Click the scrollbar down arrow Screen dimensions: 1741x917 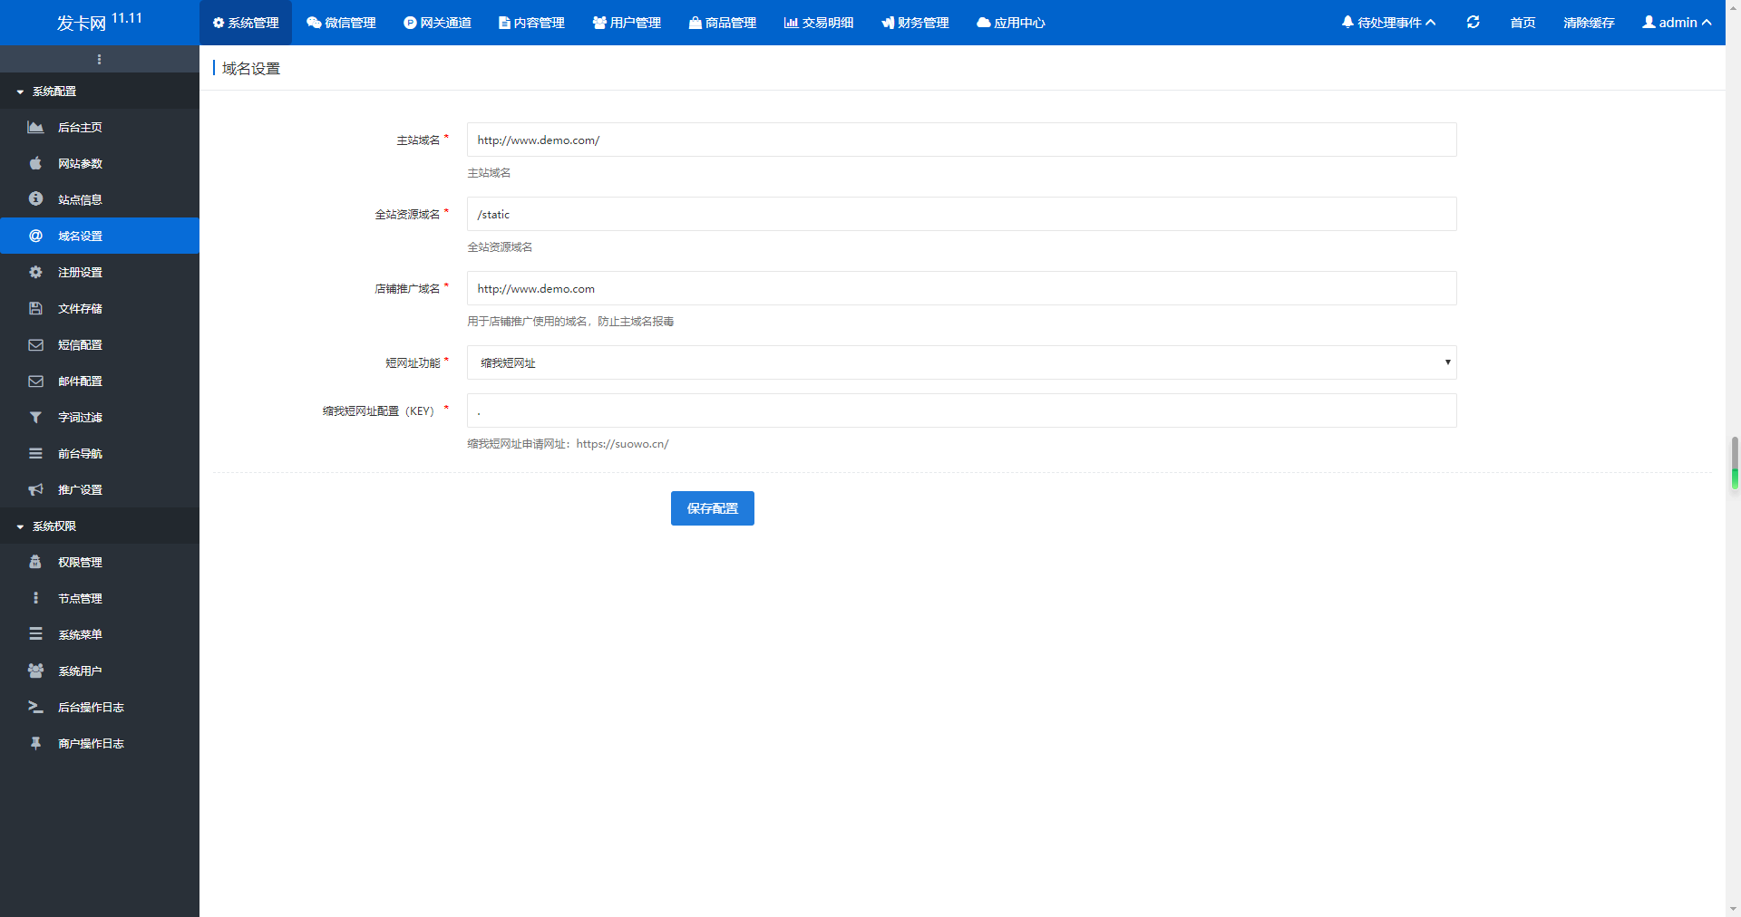click(1734, 909)
